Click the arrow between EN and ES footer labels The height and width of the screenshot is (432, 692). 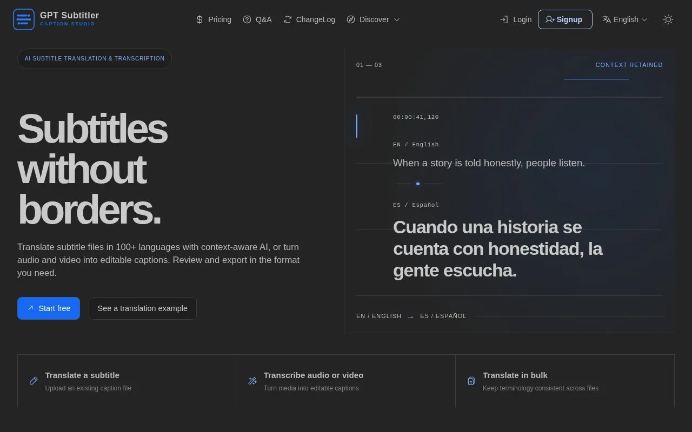pyautogui.click(x=411, y=316)
